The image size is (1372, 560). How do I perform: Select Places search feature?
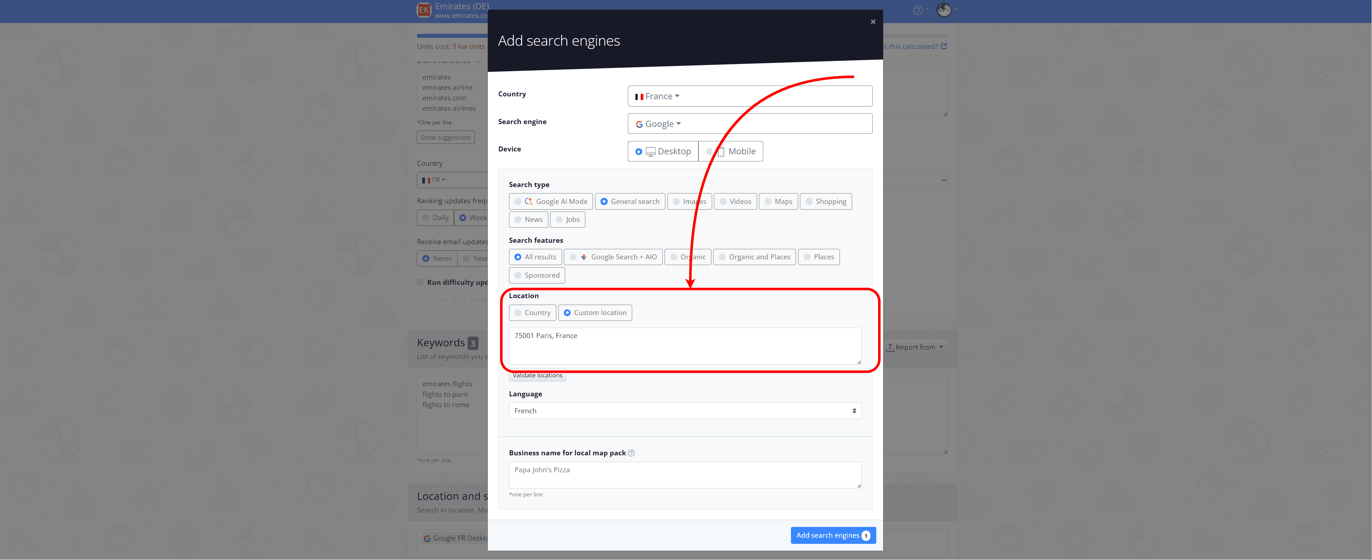pyautogui.click(x=819, y=257)
